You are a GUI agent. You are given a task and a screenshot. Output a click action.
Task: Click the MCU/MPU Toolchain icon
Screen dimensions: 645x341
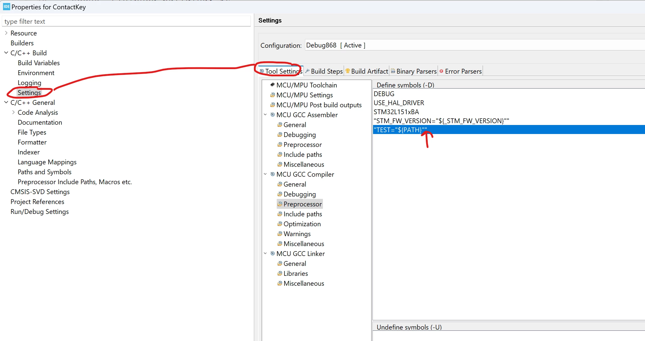click(273, 85)
